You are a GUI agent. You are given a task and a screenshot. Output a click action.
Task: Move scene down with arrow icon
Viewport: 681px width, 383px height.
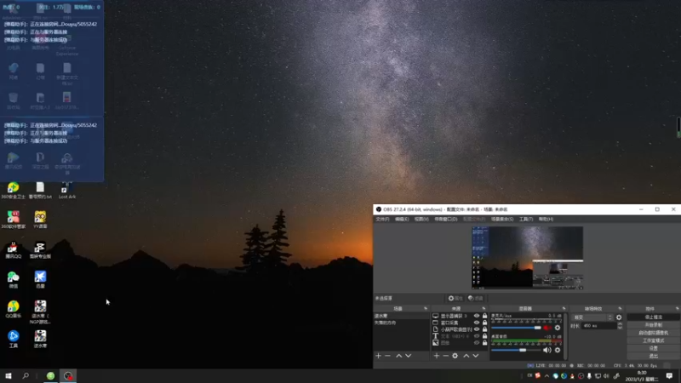point(409,356)
